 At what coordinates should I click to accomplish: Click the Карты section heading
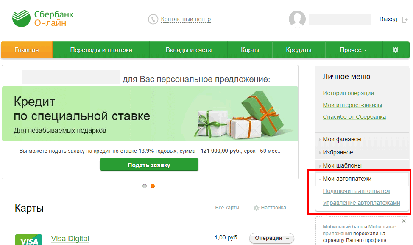tap(29, 208)
